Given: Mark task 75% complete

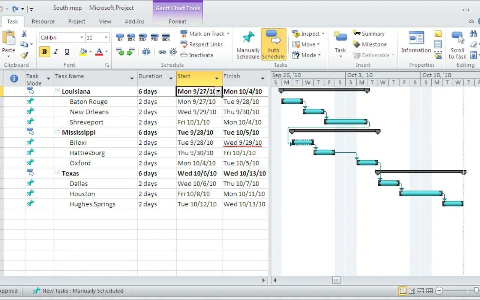Looking at the screenshot, I should tap(154, 37).
